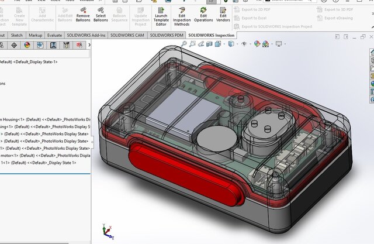Open SOLIDWORKS Resources home in task pane
This screenshot has width=374, height=244.
pos(371,53)
